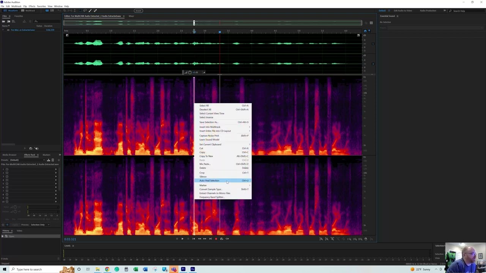486x273 pixels.
Task: Click the Import File icon in Files panel
Action: coord(9,21)
